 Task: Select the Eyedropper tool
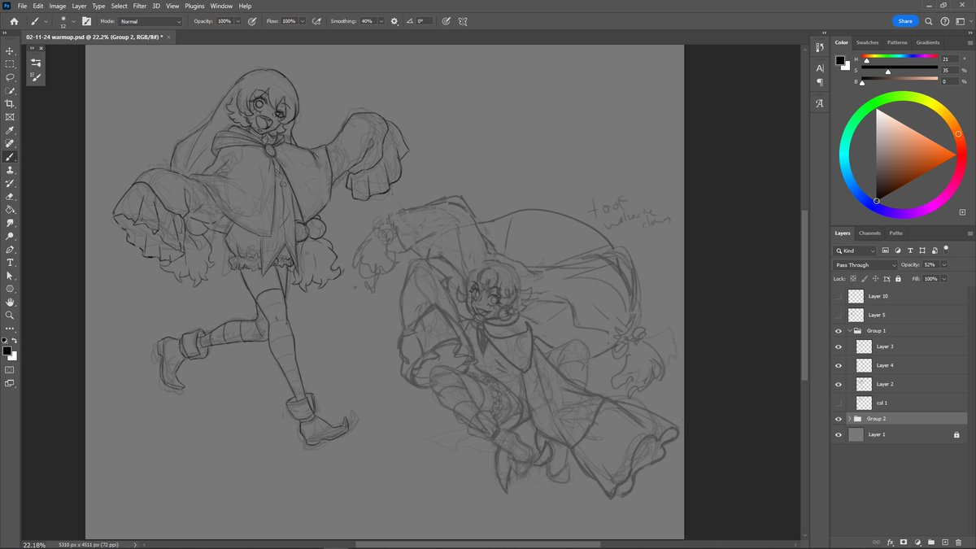[x=10, y=130]
